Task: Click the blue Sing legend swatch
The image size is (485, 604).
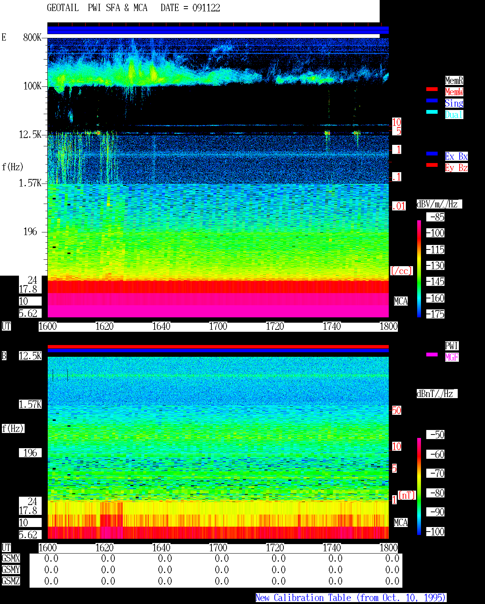Action: [432, 100]
